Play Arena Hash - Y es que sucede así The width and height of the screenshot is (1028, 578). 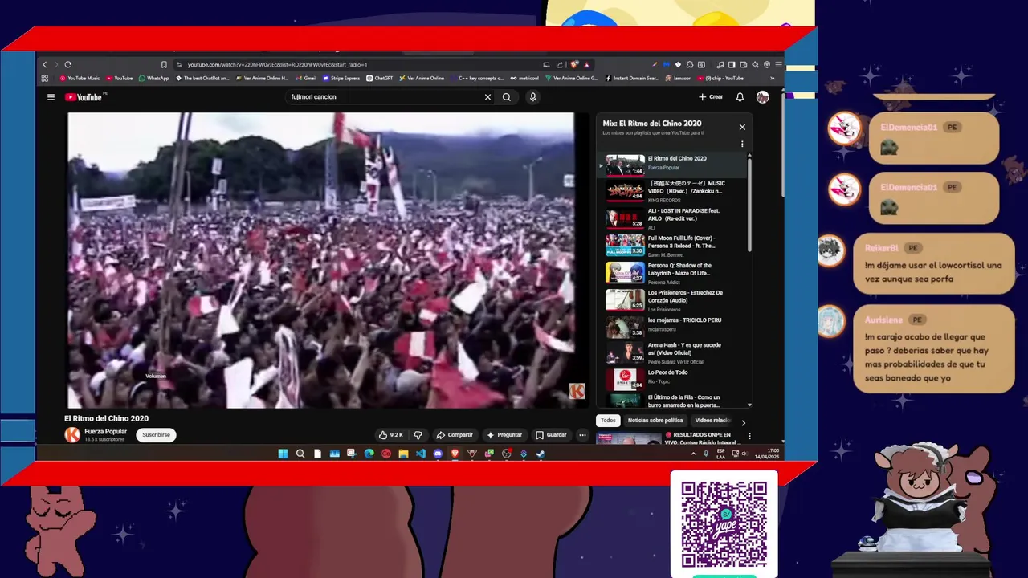tap(673, 353)
